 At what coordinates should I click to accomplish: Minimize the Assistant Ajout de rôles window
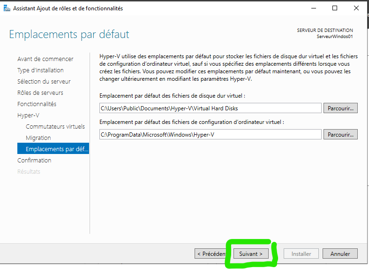coord(313,8)
